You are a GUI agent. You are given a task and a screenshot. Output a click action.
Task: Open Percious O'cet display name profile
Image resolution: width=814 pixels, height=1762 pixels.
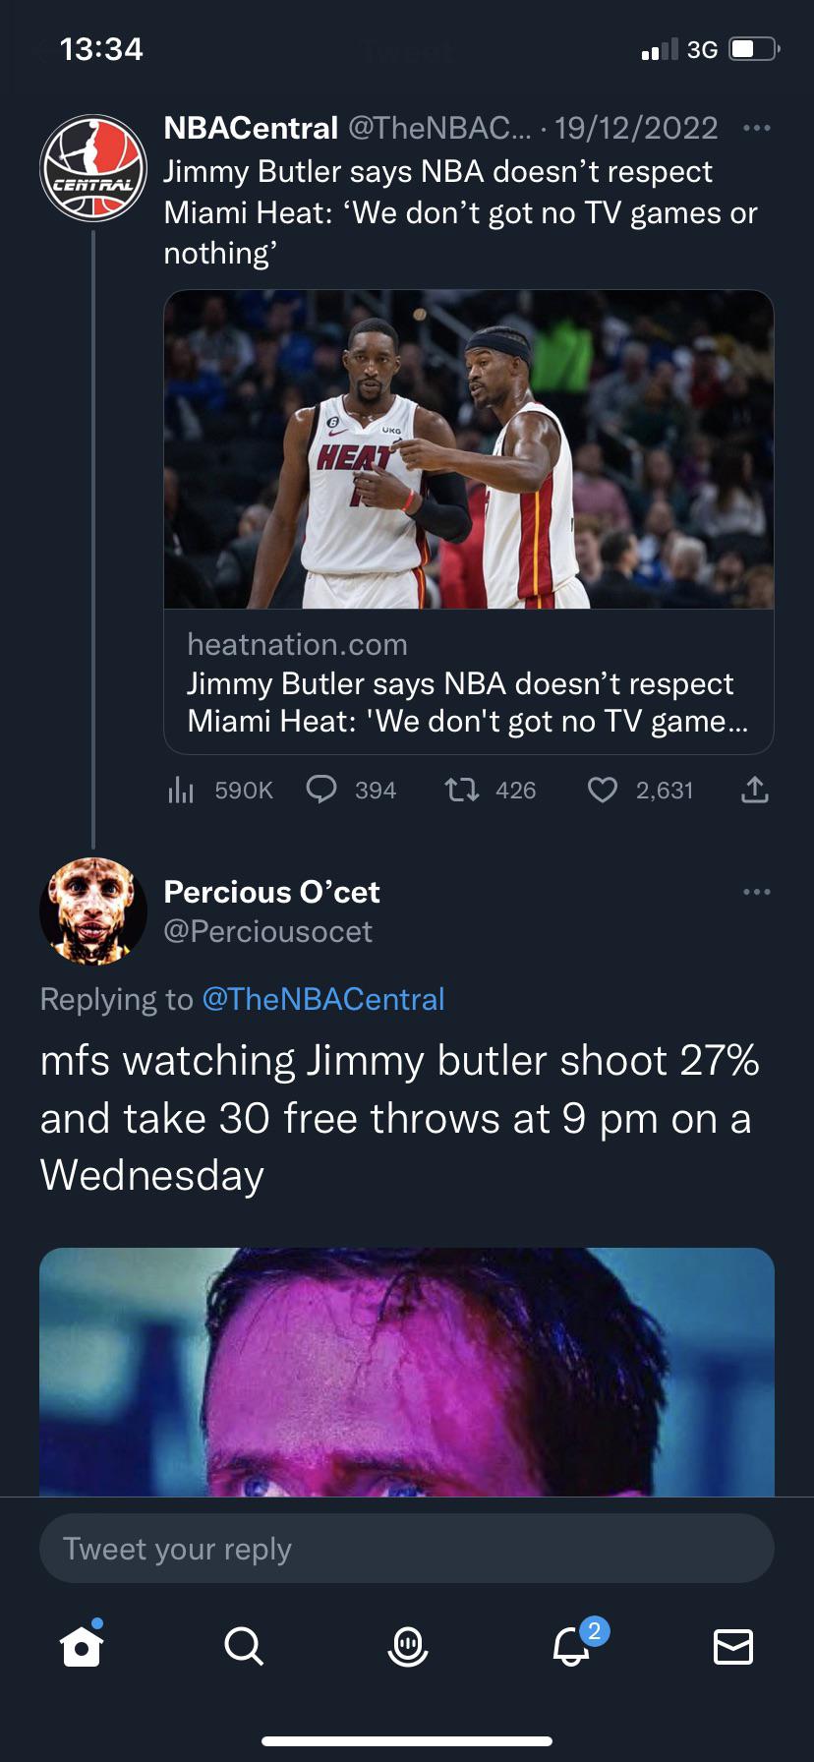(x=271, y=892)
